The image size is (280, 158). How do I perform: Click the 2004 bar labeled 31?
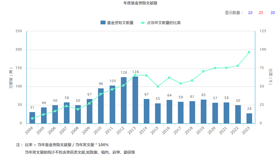click(32, 118)
